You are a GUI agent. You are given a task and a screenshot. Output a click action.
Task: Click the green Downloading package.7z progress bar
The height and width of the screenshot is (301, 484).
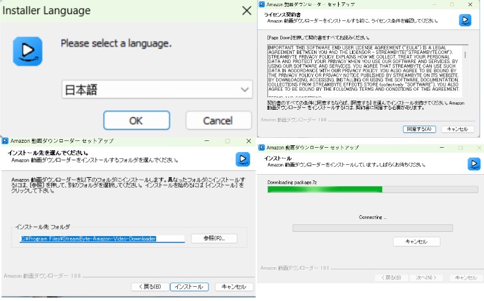[372, 189]
